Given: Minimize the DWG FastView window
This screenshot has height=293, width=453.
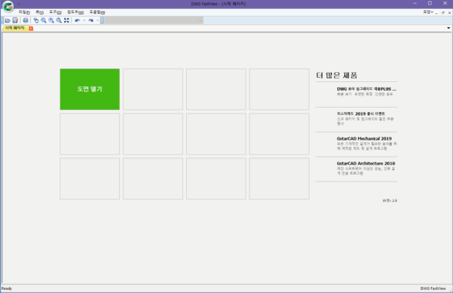Looking at the screenshot, I should [x=415, y=3].
